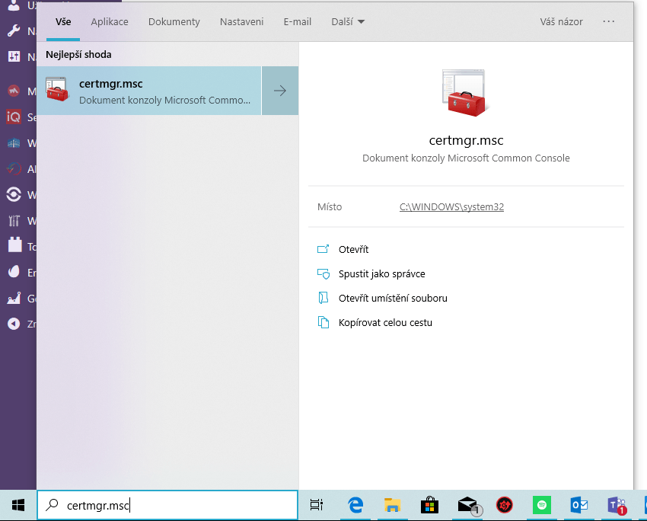
Task: Open the three-dots options menu
Action: pyautogui.click(x=609, y=21)
